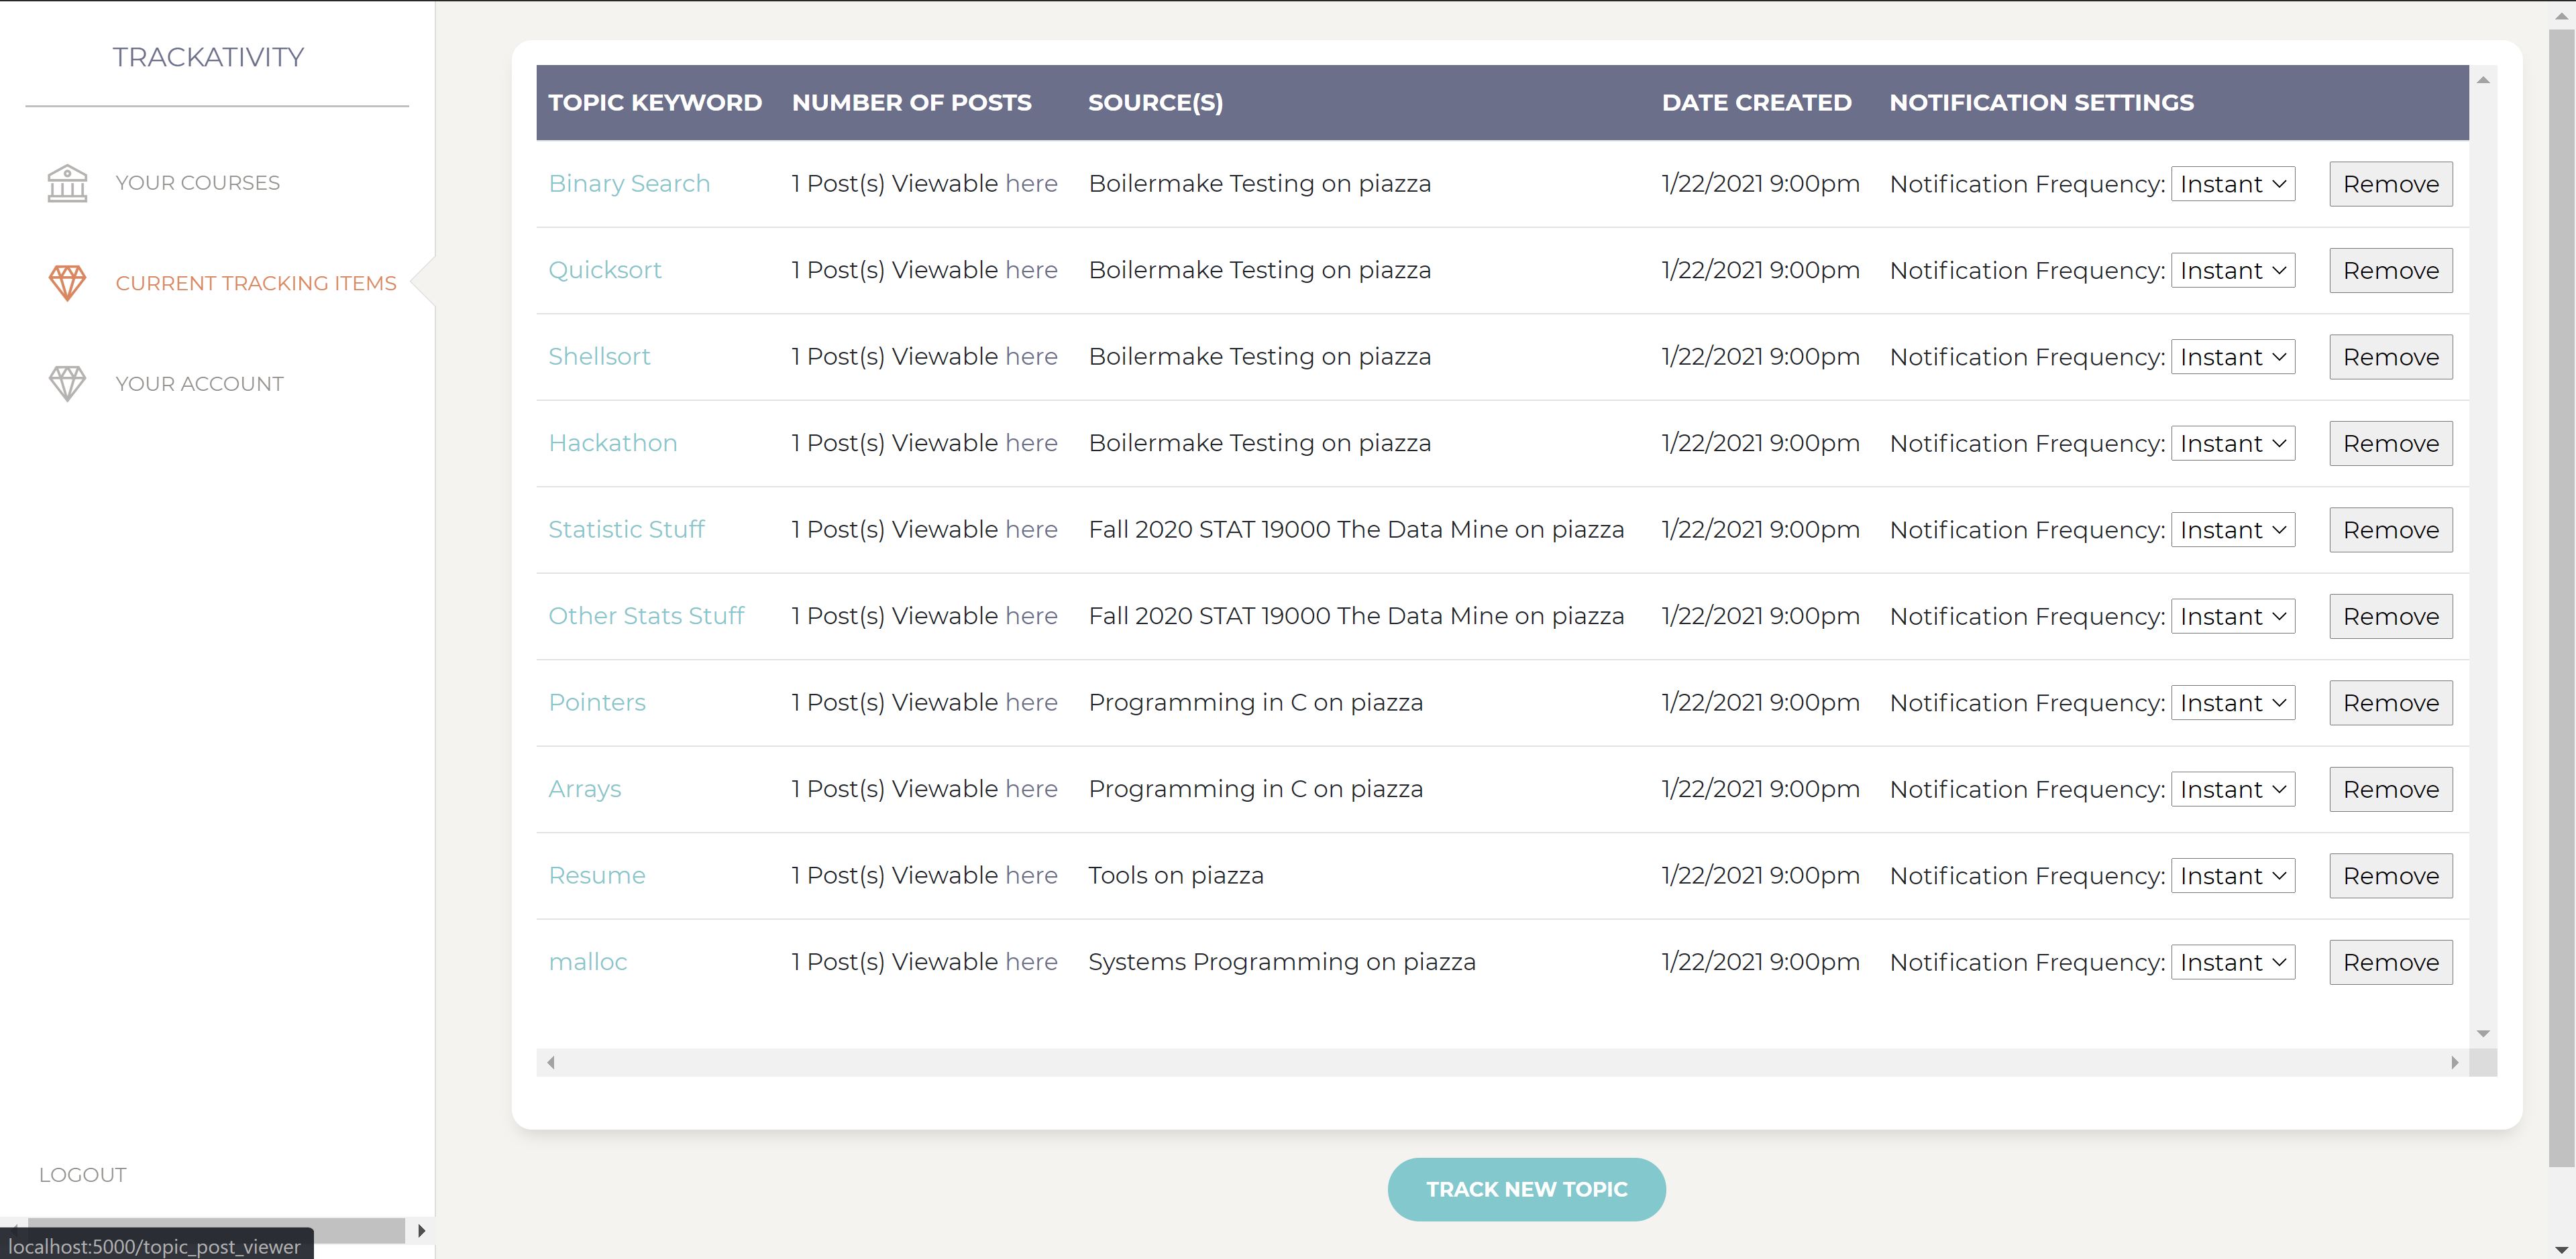Click the Your Account diamond icon
The width and height of the screenshot is (2576, 1259).
pyautogui.click(x=67, y=383)
